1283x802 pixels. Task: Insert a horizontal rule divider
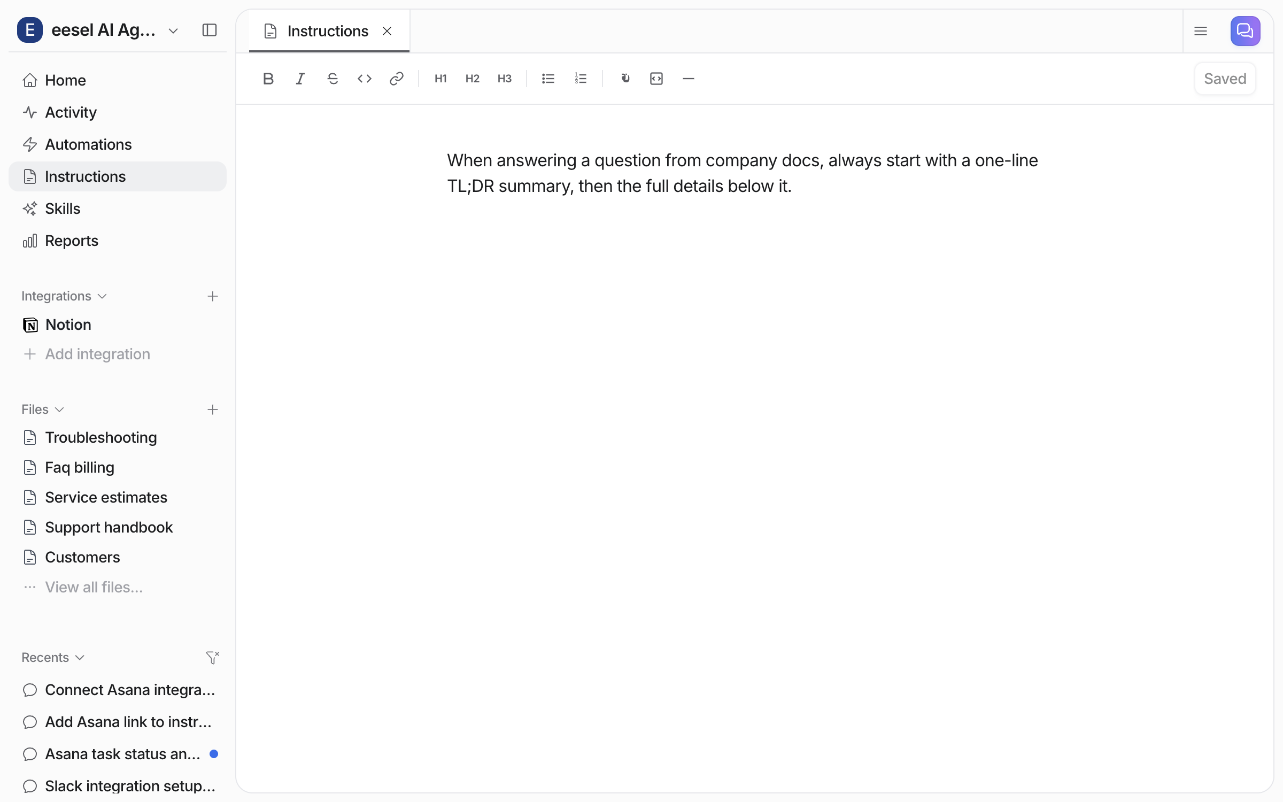[689, 79]
